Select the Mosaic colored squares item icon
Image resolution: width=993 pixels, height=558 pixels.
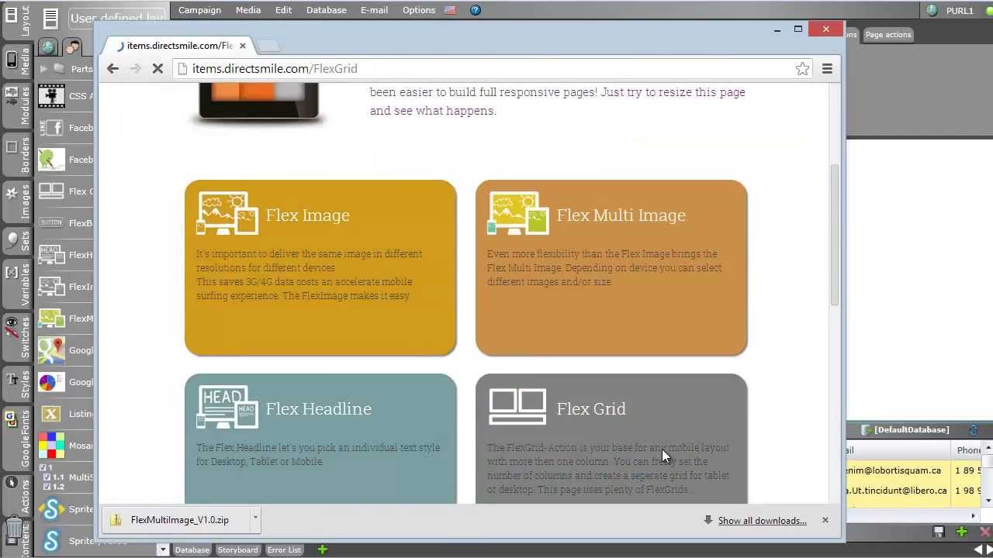(51, 446)
